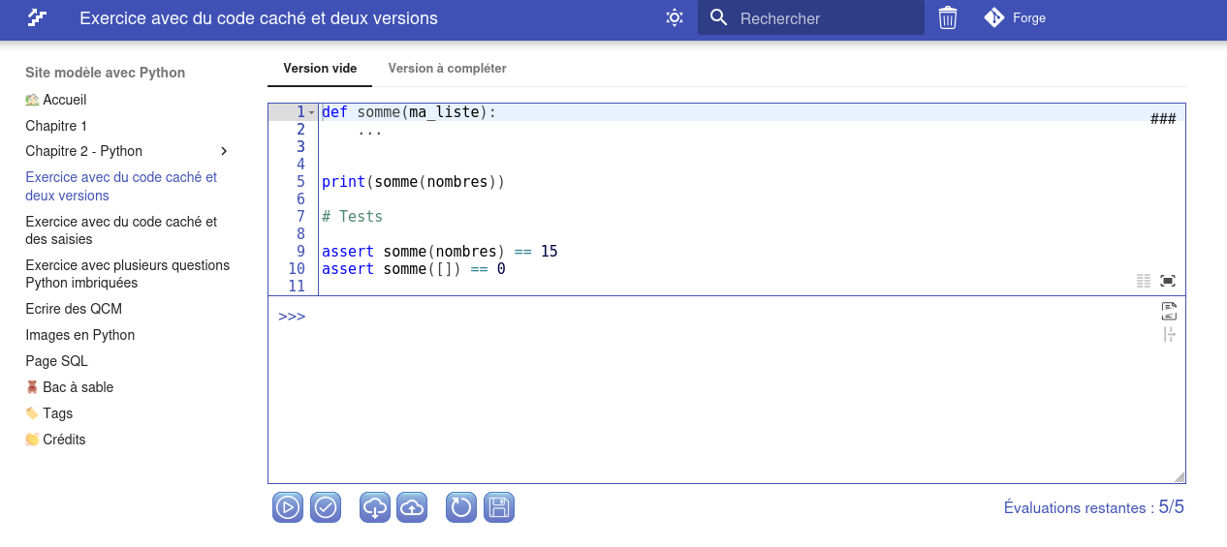Click line number 11 in the gutter

point(297,287)
